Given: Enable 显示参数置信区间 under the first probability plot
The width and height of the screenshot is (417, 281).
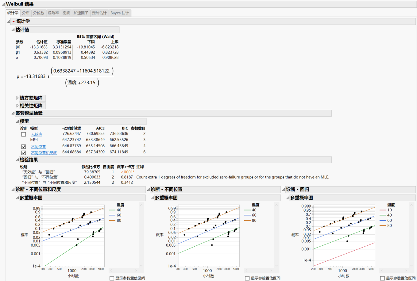Looking at the screenshot, I should (x=112, y=278).
